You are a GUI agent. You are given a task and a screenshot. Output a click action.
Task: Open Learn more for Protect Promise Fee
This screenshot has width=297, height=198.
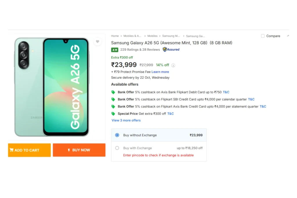click(x=160, y=72)
